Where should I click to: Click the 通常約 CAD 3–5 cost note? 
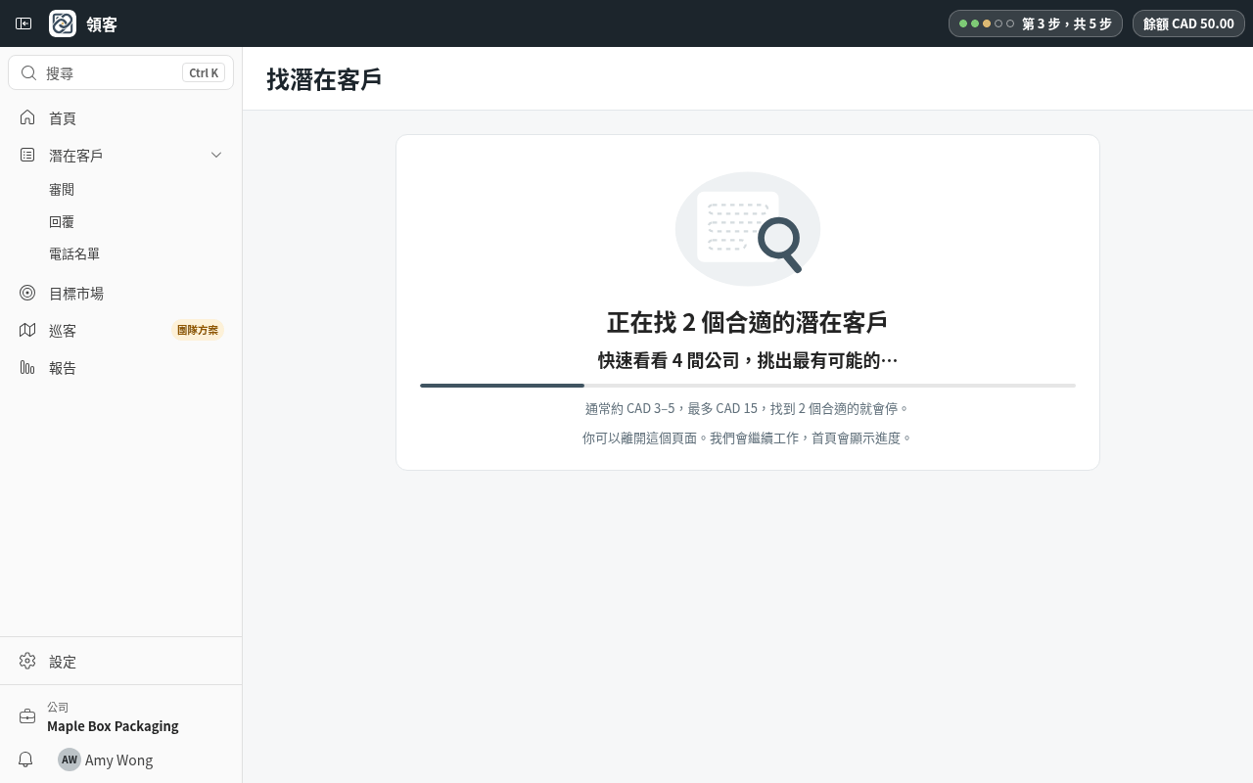tap(748, 408)
